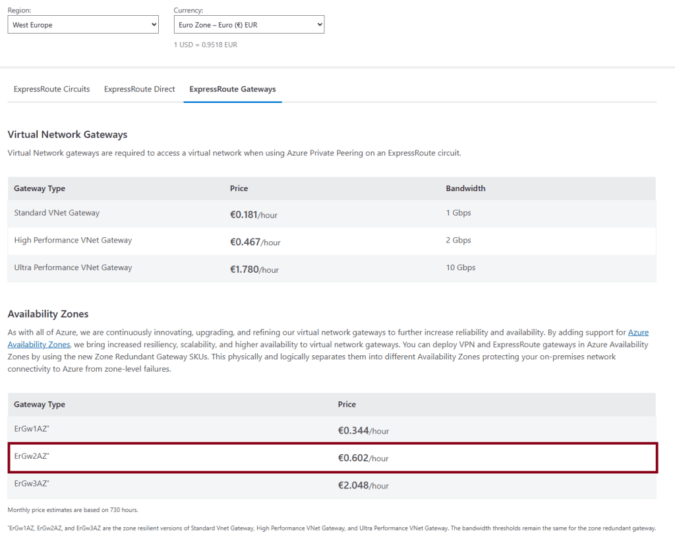Select the highlighted ErGw2AZ gateway cell
Image resolution: width=675 pixels, height=549 pixels.
32,456
